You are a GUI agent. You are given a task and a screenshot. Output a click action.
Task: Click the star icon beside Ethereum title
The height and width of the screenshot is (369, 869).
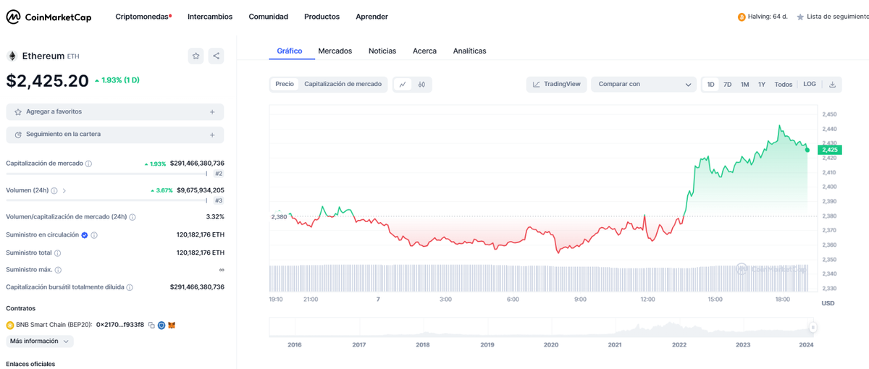[x=196, y=56]
